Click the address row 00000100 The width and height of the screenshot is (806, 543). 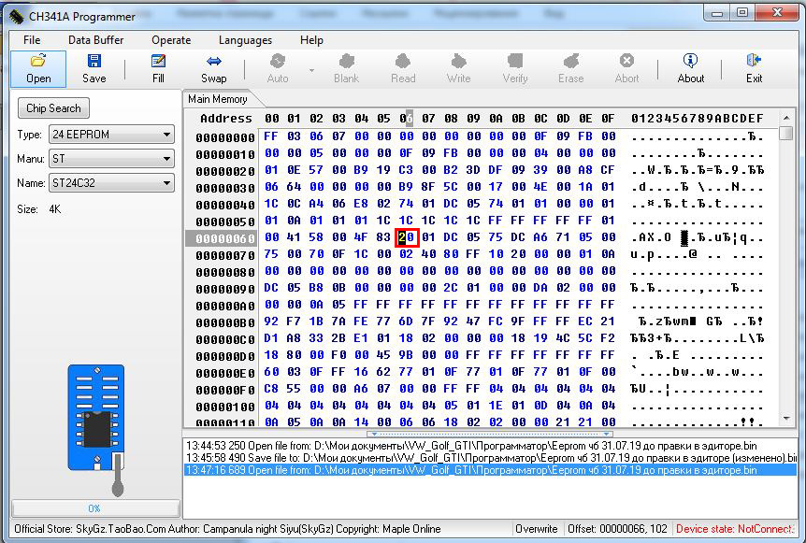coord(225,407)
